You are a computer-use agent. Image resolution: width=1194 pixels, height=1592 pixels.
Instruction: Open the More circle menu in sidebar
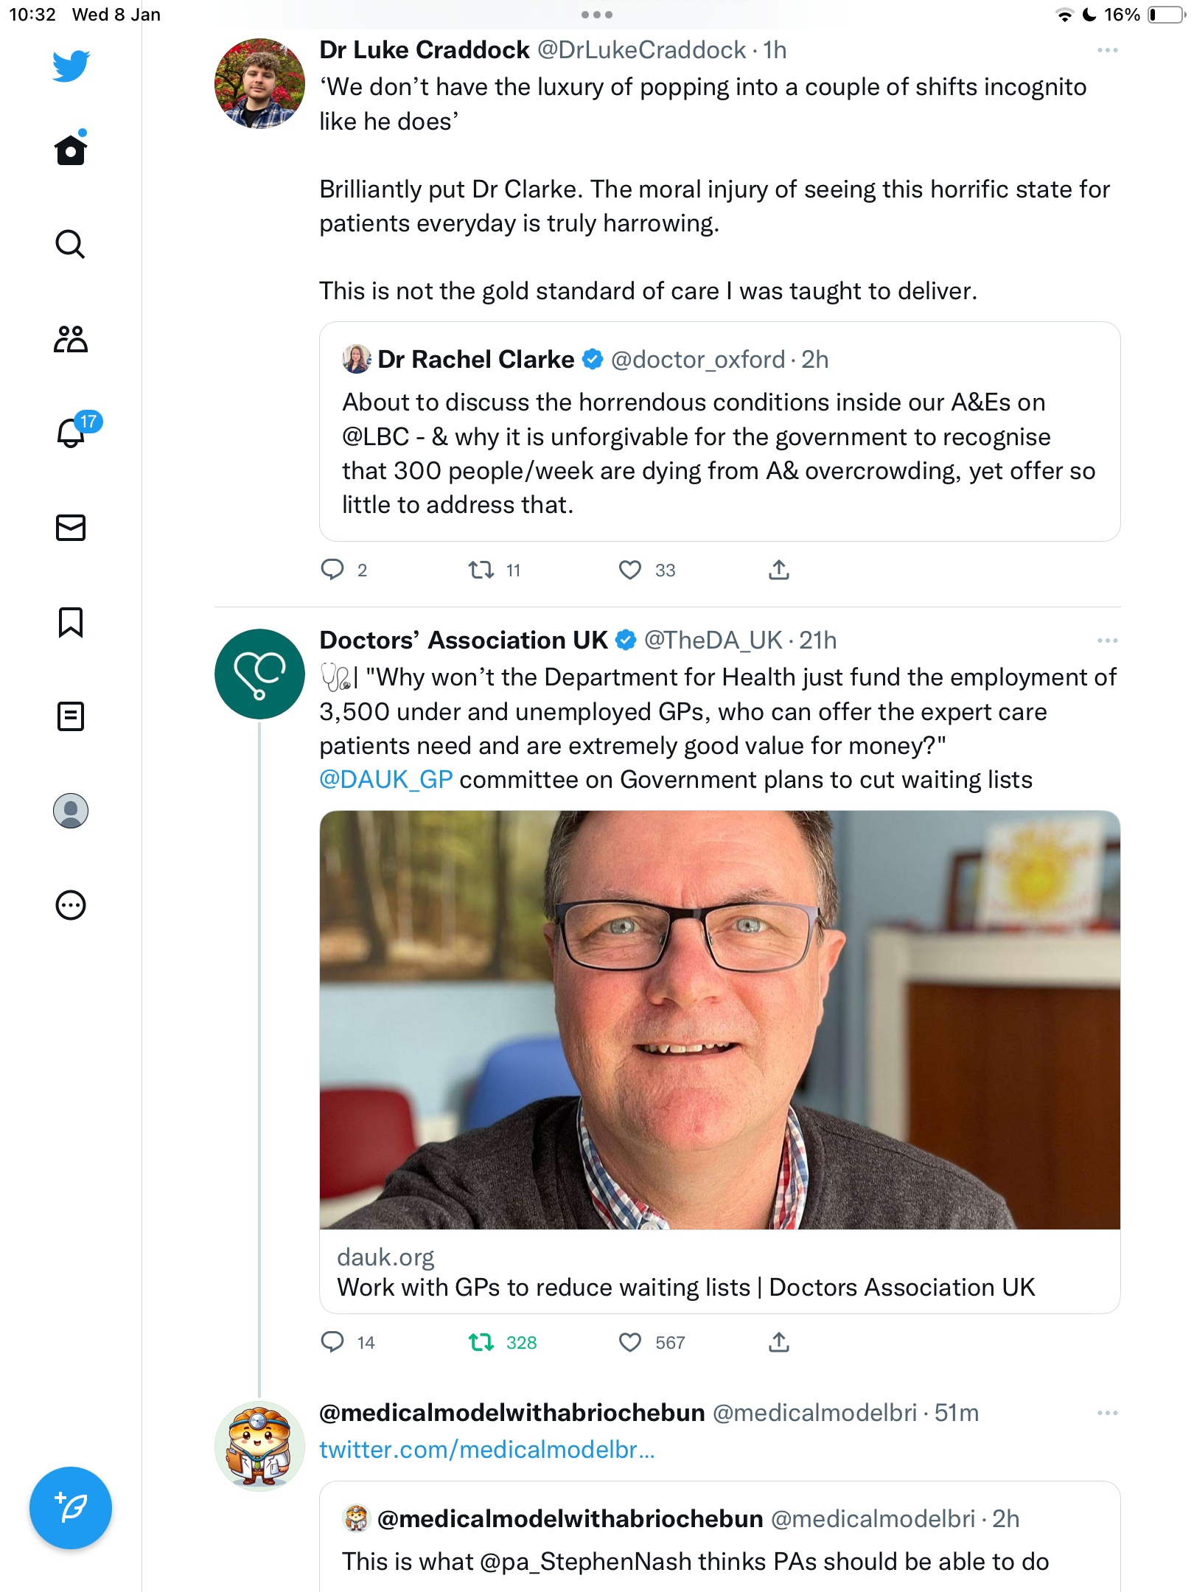click(x=71, y=905)
